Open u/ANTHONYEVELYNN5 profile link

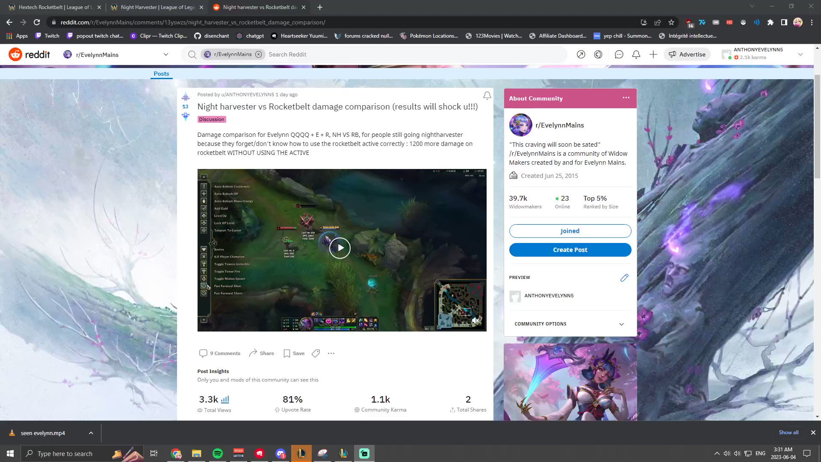[248, 95]
